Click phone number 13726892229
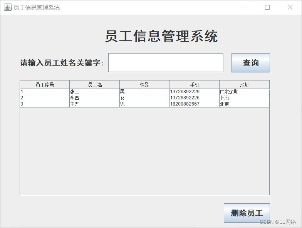 coord(194,92)
